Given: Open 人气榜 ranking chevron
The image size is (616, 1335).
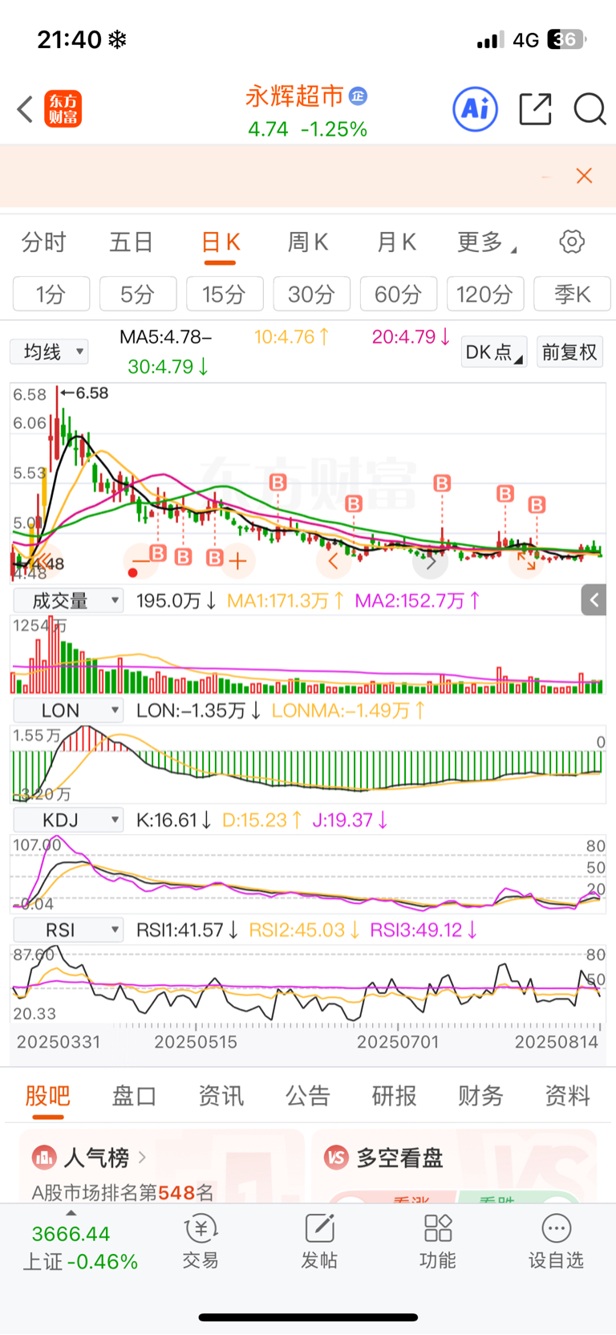Looking at the screenshot, I should 142,1158.
